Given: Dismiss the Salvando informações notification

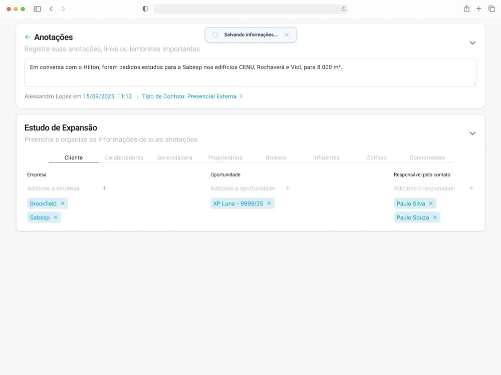Looking at the screenshot, I should pyautogui.click(x=287, y=35).
